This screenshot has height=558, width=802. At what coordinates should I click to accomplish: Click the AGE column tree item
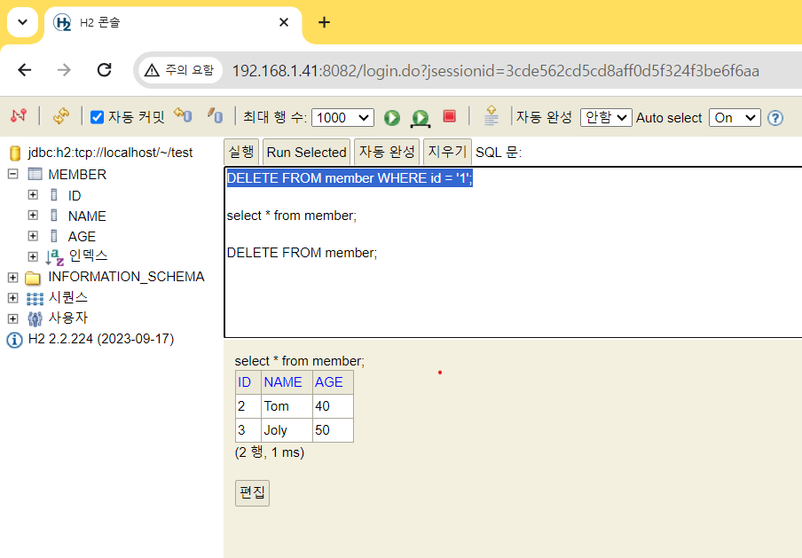pyautogui.click(x=82, y=237)
